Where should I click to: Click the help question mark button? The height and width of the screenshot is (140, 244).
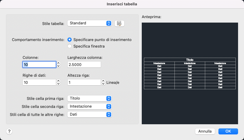(x=9, y=131)
